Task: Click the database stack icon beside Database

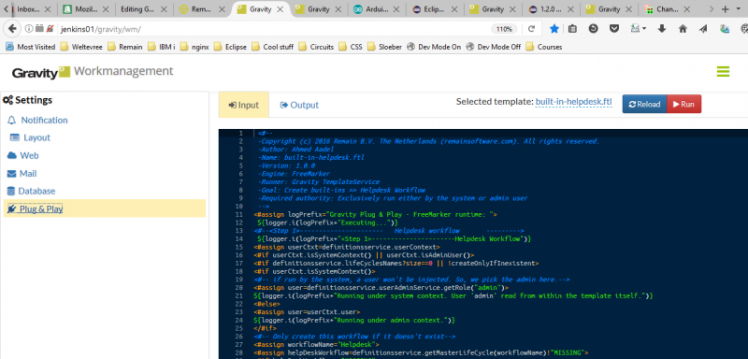Action: (10, 191)
